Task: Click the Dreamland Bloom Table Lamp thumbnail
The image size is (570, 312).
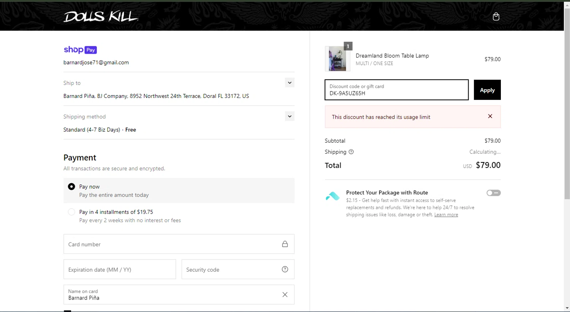Action: tap(337, 59)
